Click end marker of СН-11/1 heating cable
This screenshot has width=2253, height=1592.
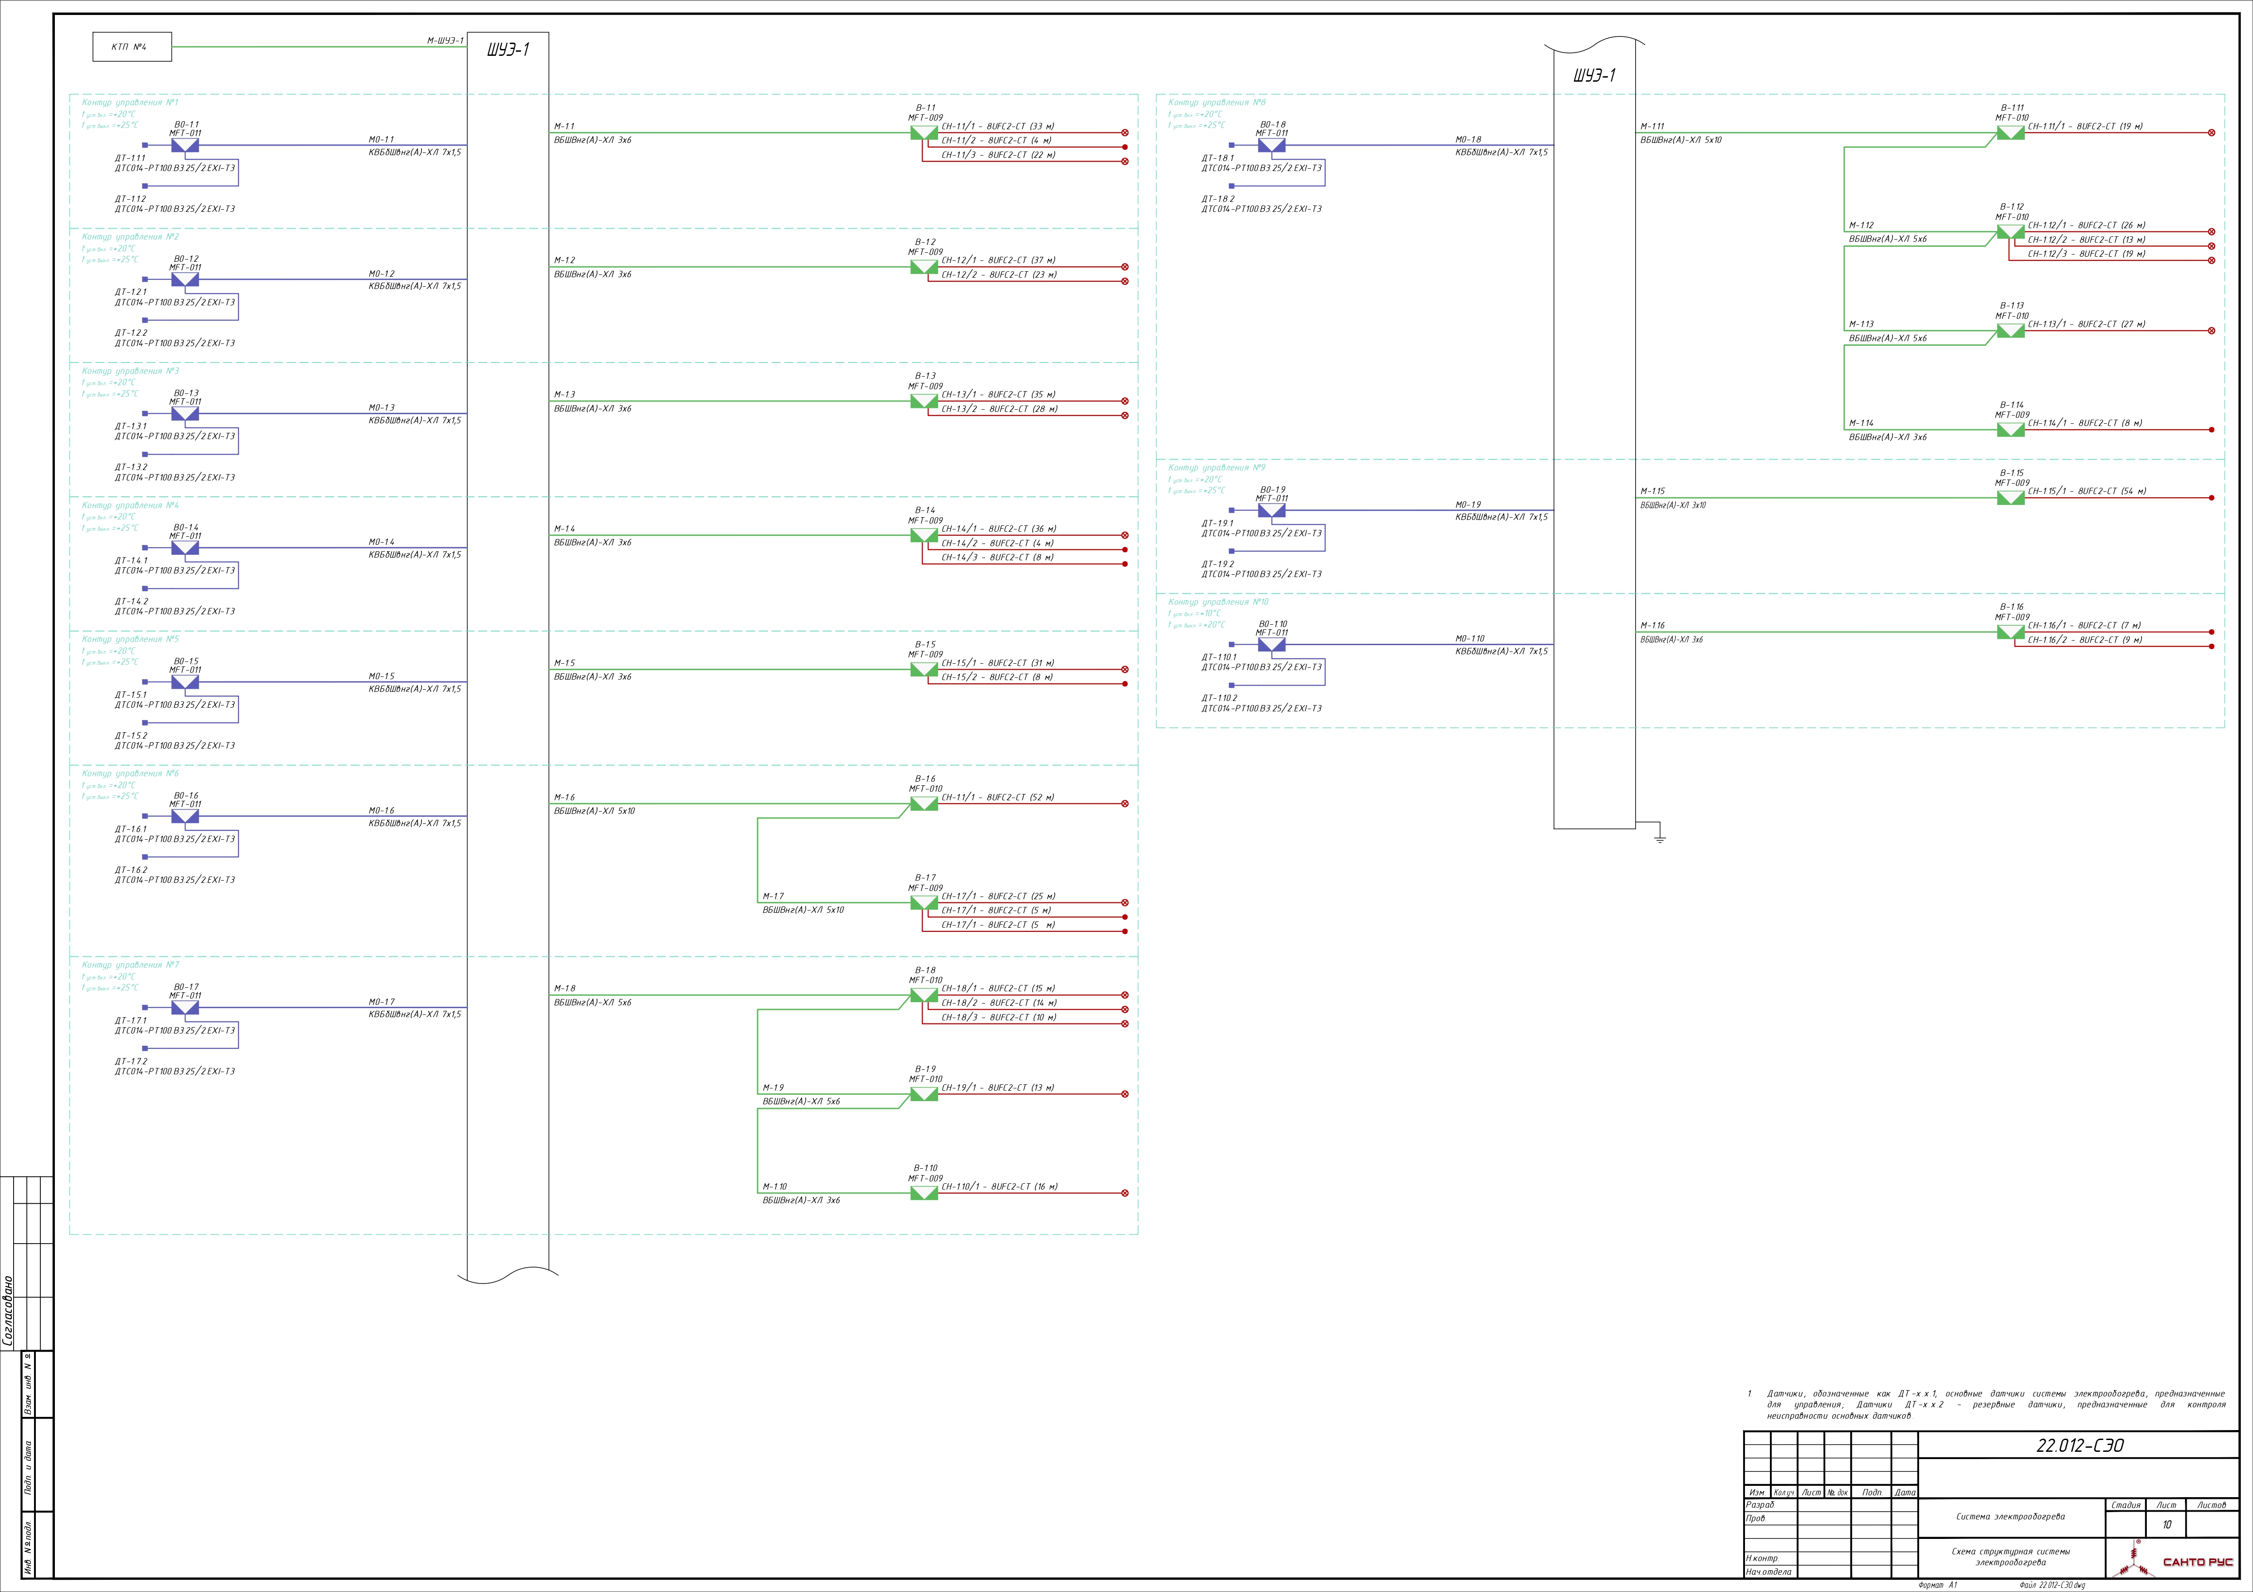pyautogui.click(x=1124, y=132)
